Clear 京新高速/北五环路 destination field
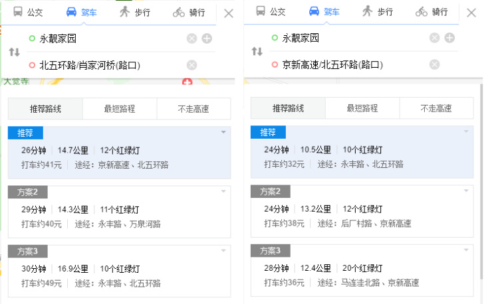Image resolution: width=492 pixels, height=304 pixels. click(x=435, y=64)
